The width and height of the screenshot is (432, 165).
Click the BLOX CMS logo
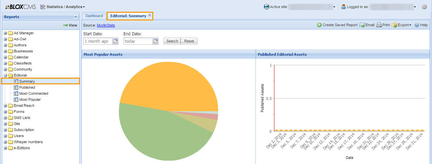pyautogui.click(x=21, y=7)
